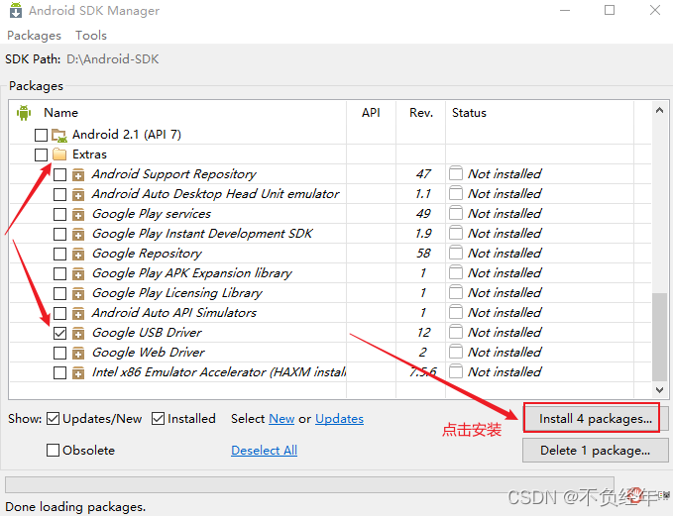Enable the Obsolete show filter
The width and height of the screenshot is (673, 516).
pos(53,451)
